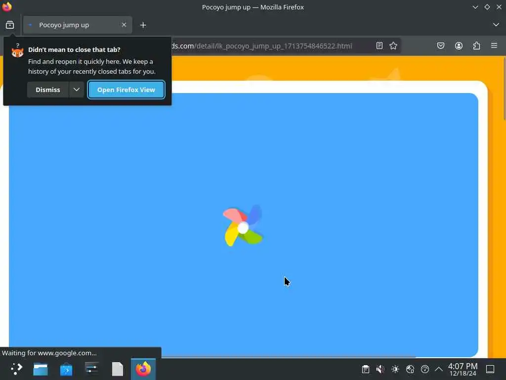Select the Firefox taskbar entry
This screenshot has width=506, height=380.
(143, 369)
